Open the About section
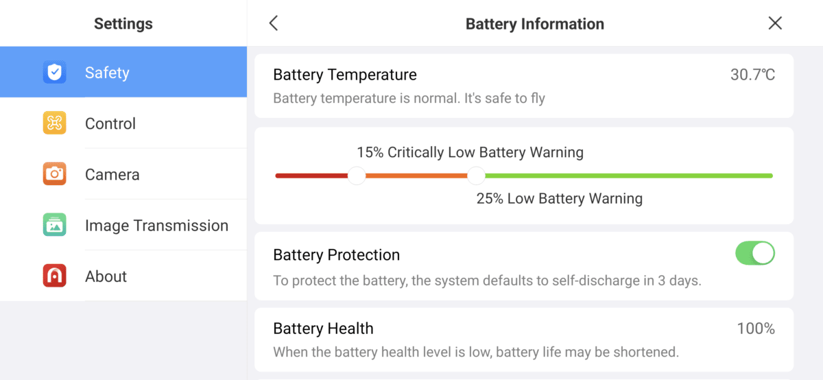The width and height of the screenshot is (823, 380). (123, 276)
